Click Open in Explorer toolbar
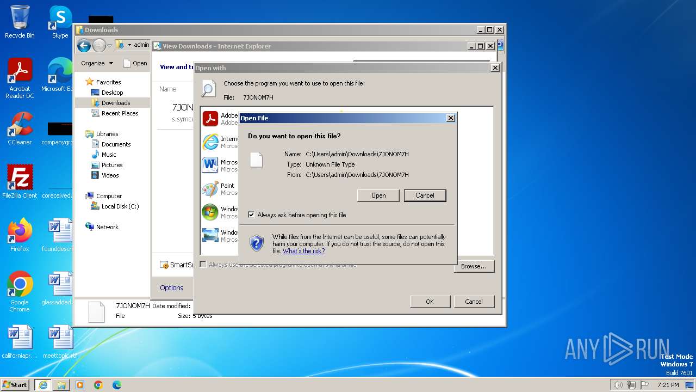 135,63
